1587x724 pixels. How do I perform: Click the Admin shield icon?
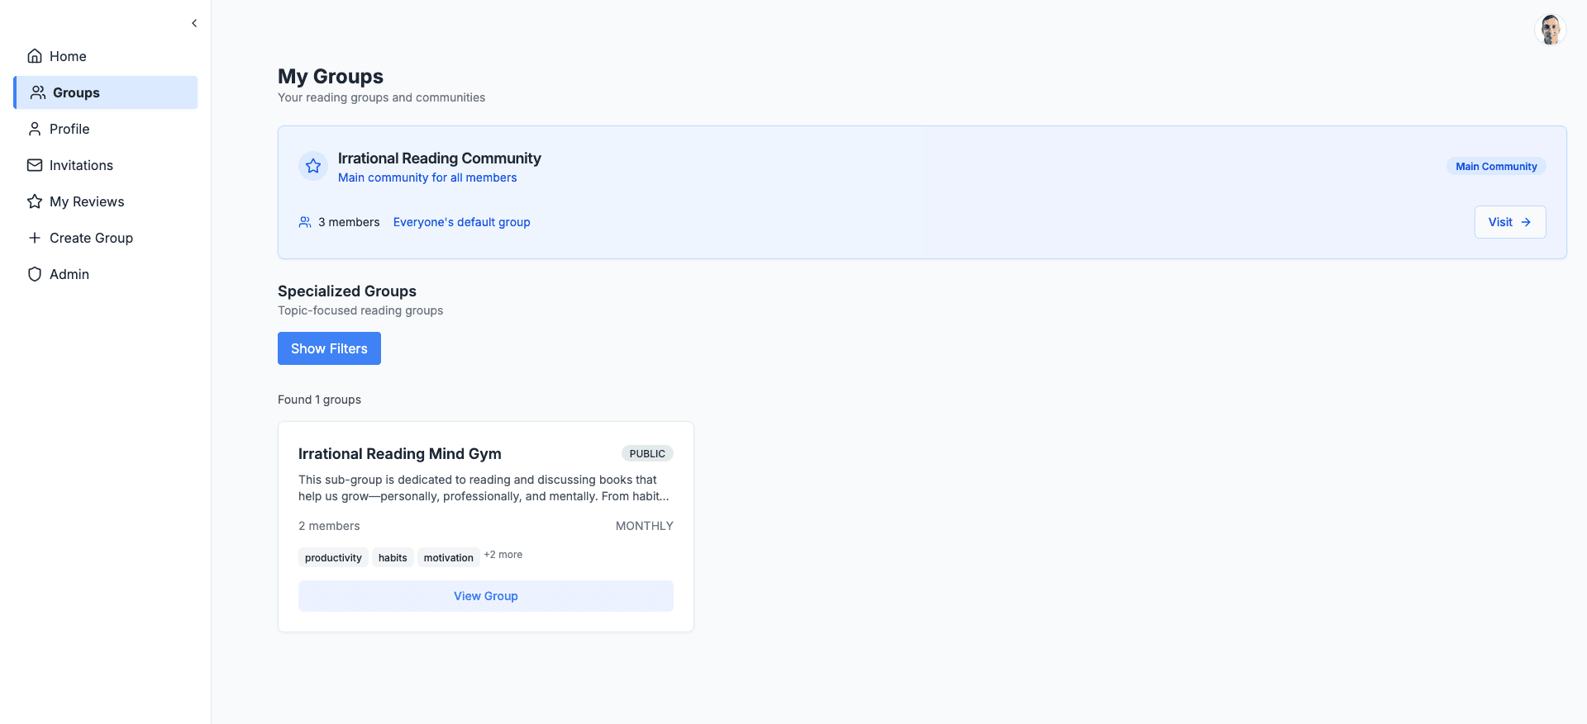(35, 274)
